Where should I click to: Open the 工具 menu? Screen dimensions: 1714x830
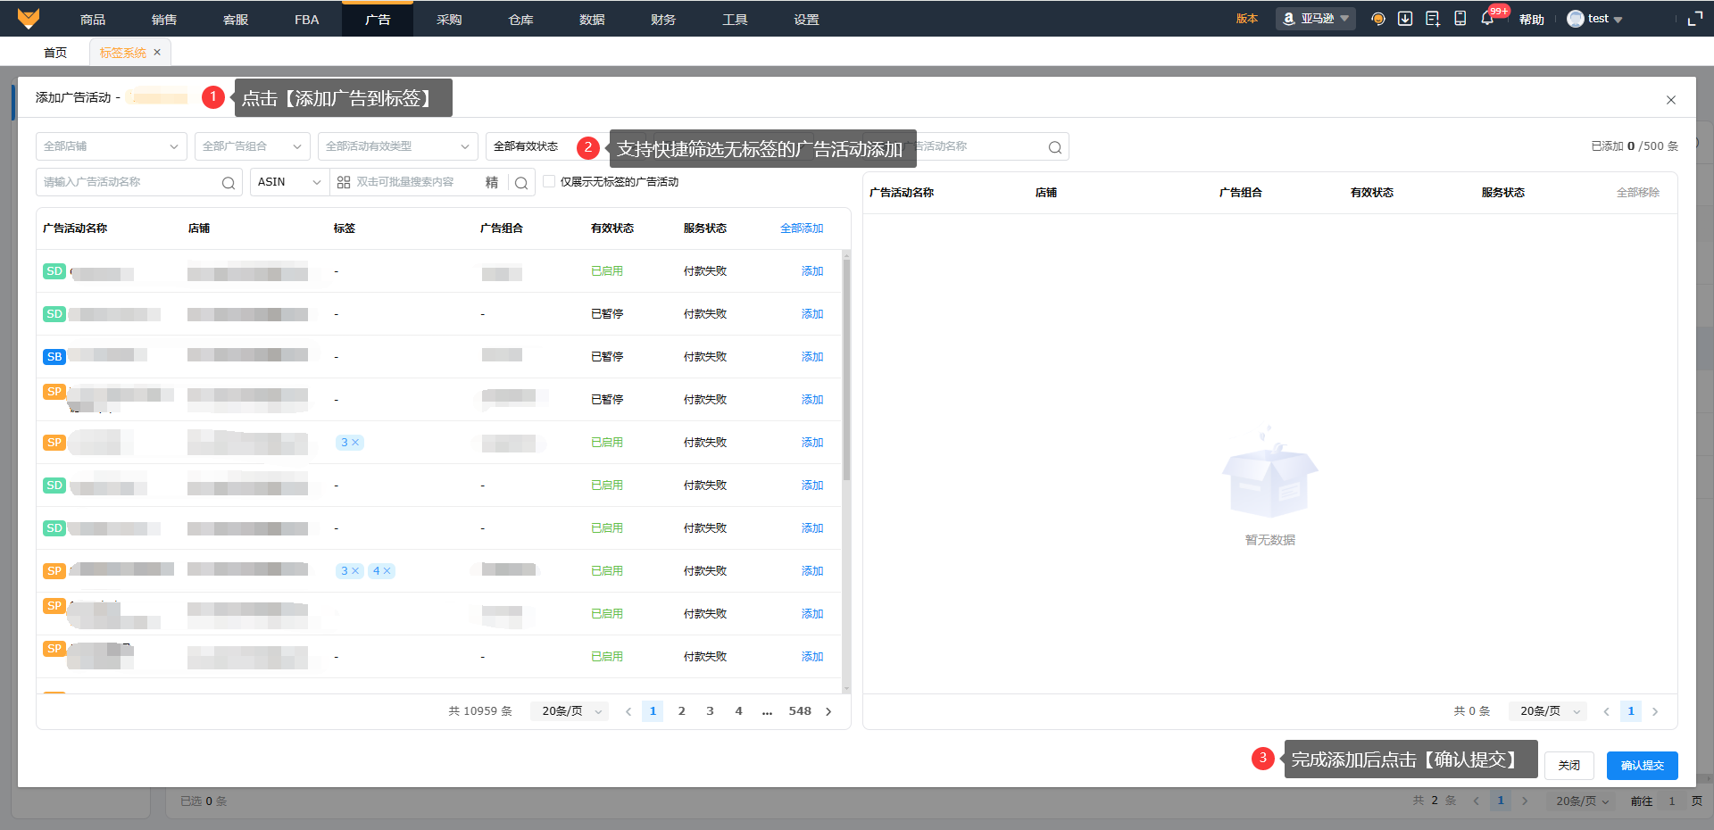735,19
